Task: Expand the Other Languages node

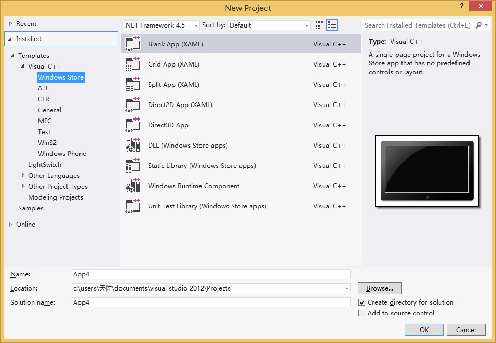Action: pyautogui.click(x=23, y=175)
